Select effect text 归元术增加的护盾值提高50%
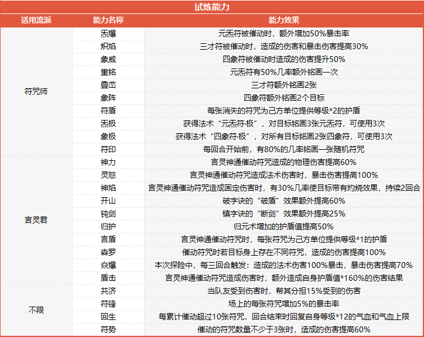 pyautogui.click(x=283, y=226)
